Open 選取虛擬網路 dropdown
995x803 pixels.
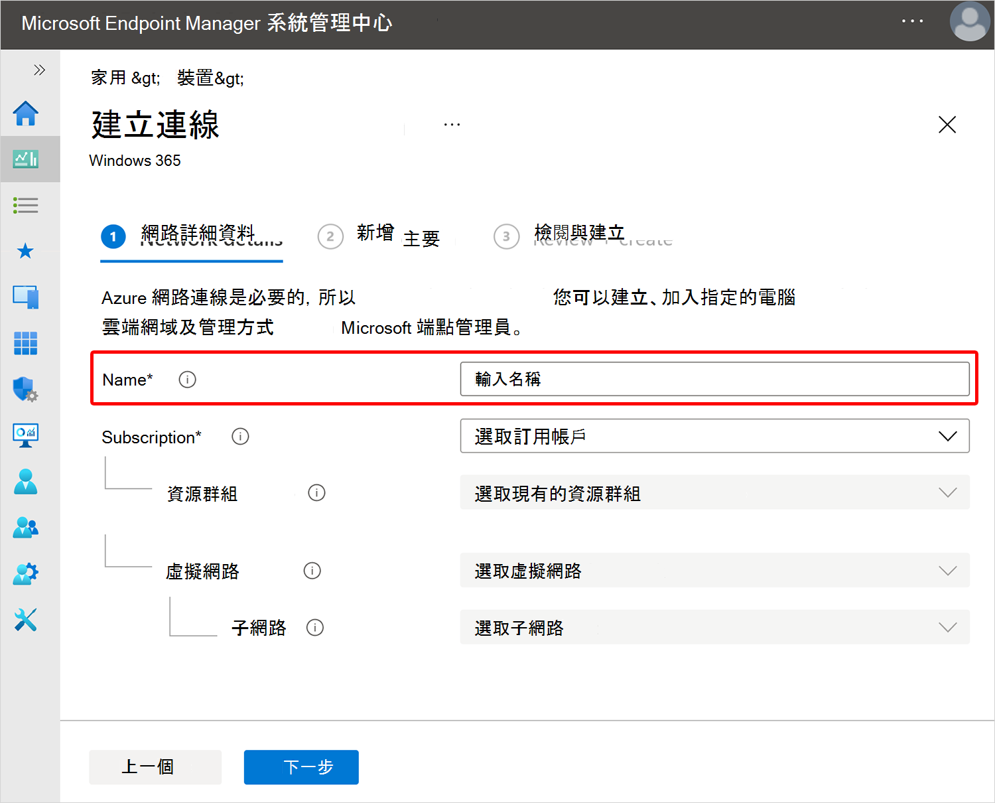tap(715, 570)
